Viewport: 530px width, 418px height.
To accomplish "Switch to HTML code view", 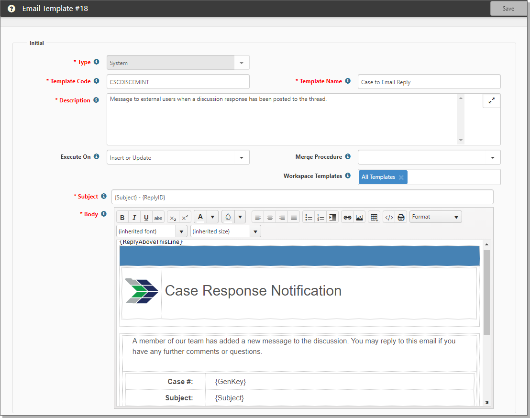I will [389, 217].
